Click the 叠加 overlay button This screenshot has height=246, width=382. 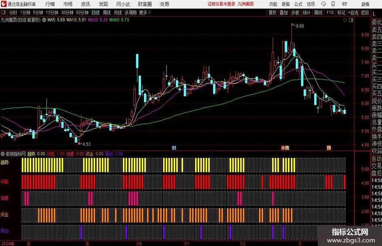[284, 13]
